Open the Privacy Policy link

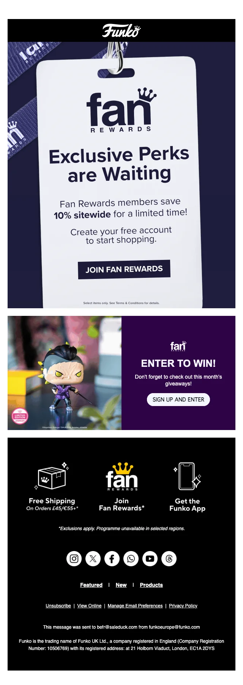coord(183,606)
